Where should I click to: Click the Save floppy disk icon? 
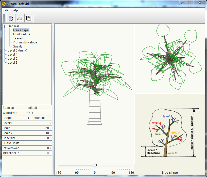pyautogui.click(x=29, y=18)
